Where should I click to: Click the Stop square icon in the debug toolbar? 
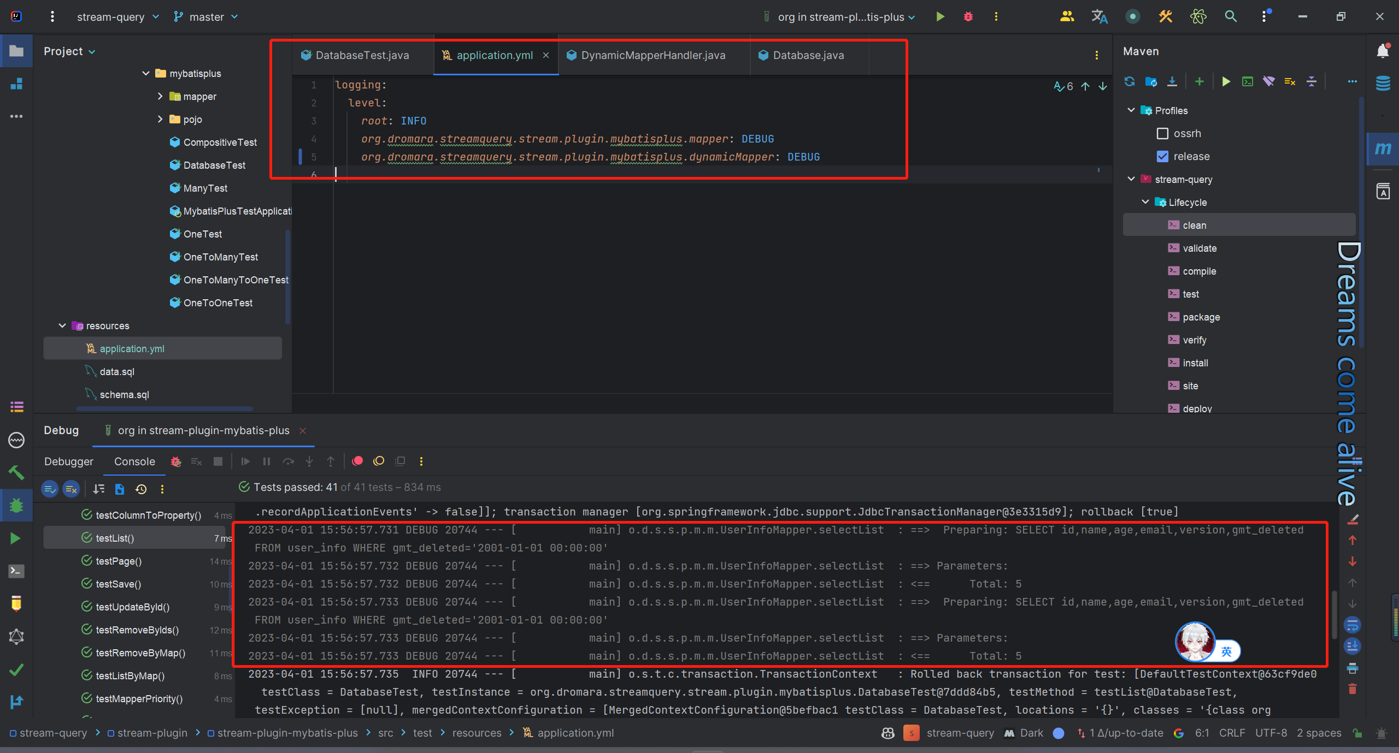tap(218, 461)
